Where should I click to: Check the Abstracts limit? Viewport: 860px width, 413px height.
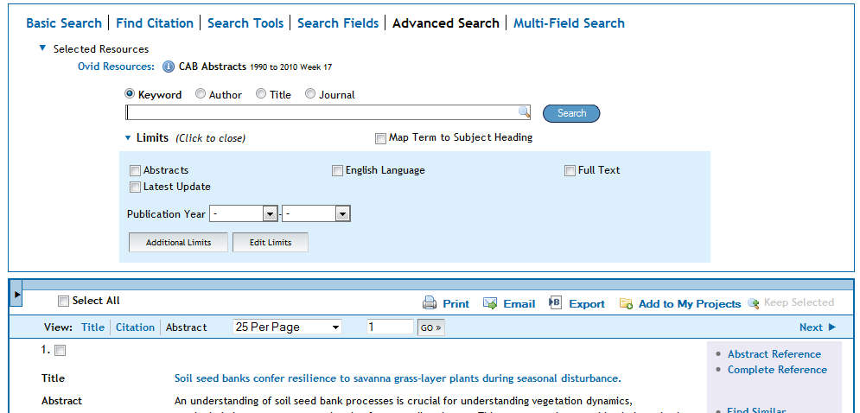click(136, 170)
